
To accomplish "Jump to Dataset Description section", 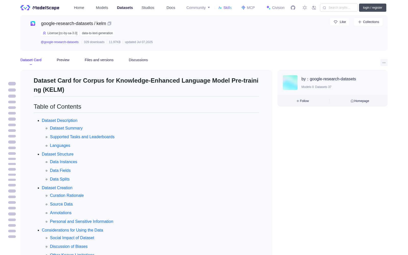I will coord(60,120).
